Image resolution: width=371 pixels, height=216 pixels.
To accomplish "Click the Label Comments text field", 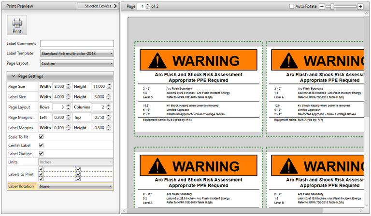I will pyautogui.click(x=77, y=43).
